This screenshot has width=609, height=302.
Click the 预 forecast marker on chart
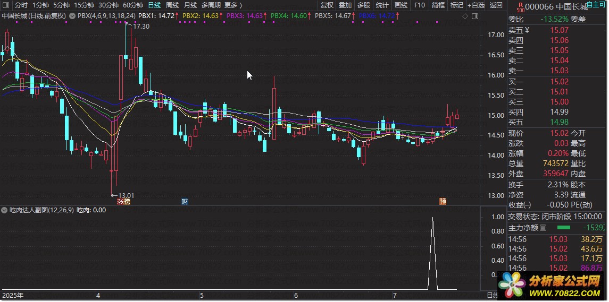443,202
